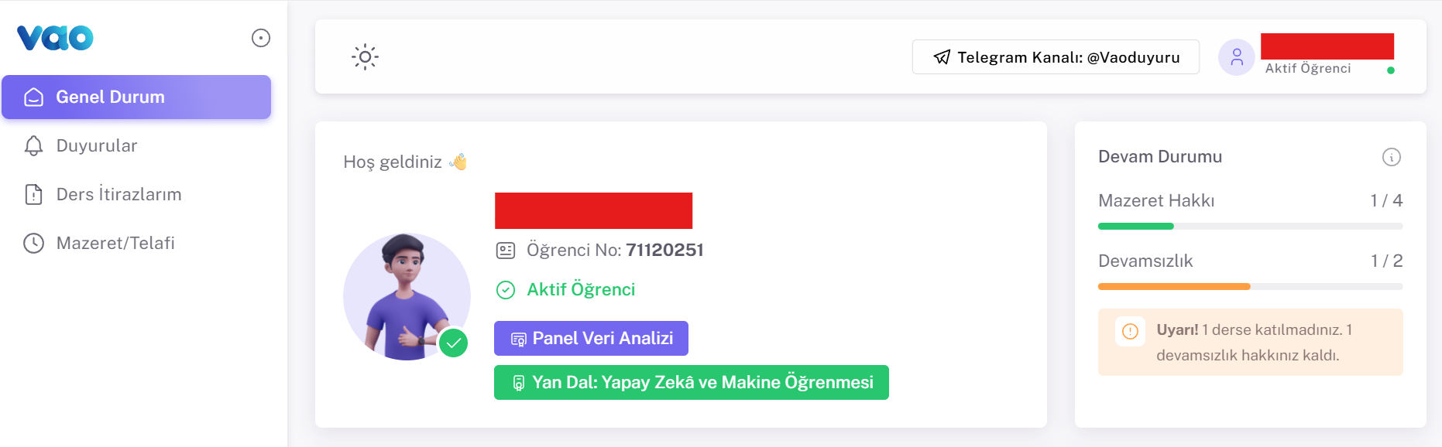The width and height of the screenshot is (1442, 447).
Task: Select the user profile icon in the header
Action: (x=1236, y=56)
